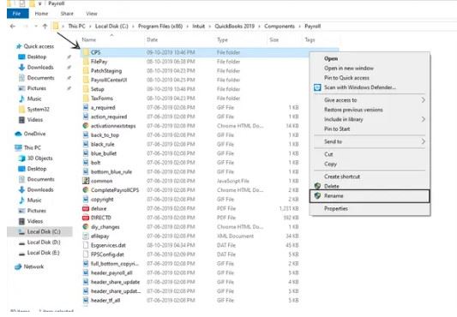This screenshot has width=457, height=317.
Task: Open the File ribbon tab
Action: (x=17, y=14)
